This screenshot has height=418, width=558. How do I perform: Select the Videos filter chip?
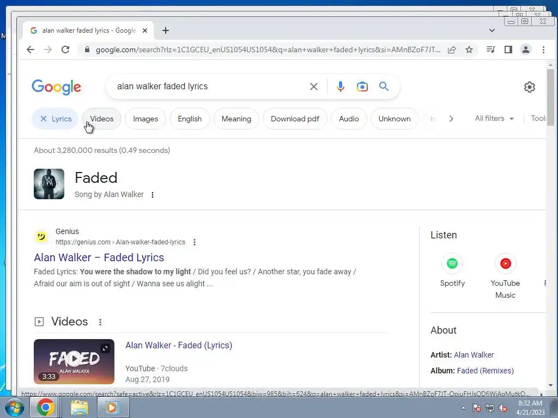(x=101, y=119)
